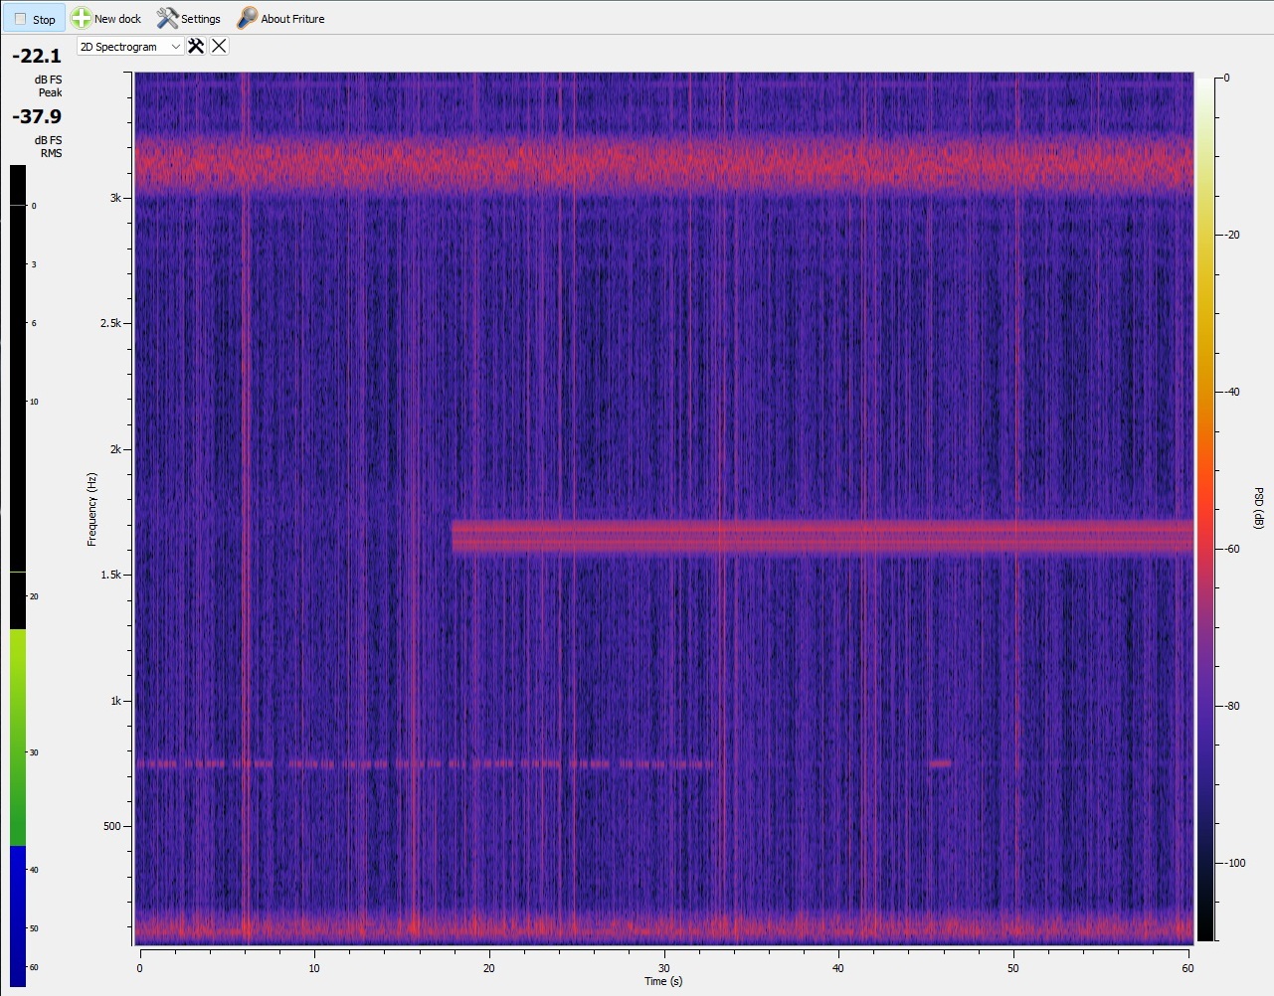Viewport: 1274px width, 996px height.
Task: Click the Time (s) axis label
Action: (x=663, y=981)
